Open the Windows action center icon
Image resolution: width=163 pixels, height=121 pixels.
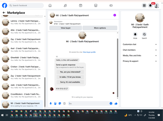click(x=159, y=115)
